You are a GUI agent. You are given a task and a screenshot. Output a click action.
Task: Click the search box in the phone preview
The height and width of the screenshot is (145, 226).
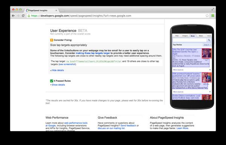coord(189,40)
